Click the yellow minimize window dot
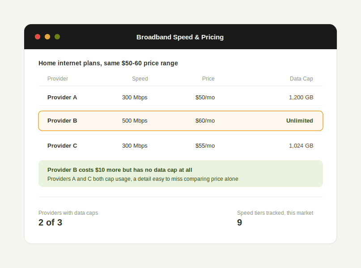The image size is (361, 268). tap(47, 37)
